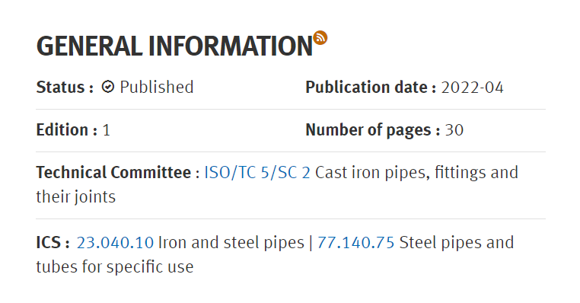Click the Technical Committee label
The height and width of the screenshot is (303, 580).
(118, 173)
